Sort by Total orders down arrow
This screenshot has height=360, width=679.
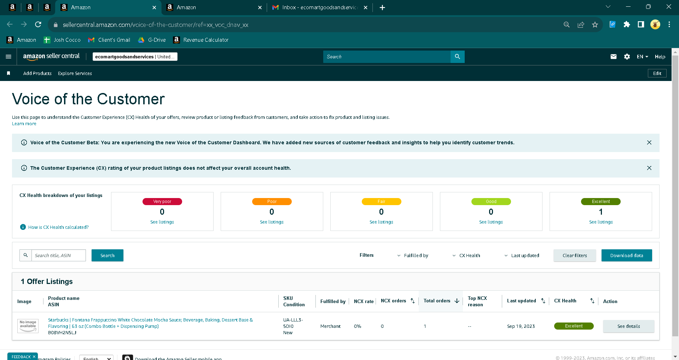[x=457, y=301]
